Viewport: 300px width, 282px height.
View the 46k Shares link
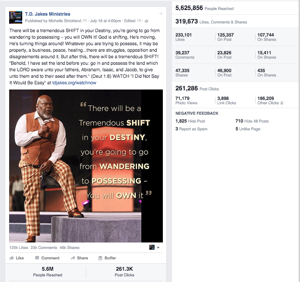coord(70,248)
